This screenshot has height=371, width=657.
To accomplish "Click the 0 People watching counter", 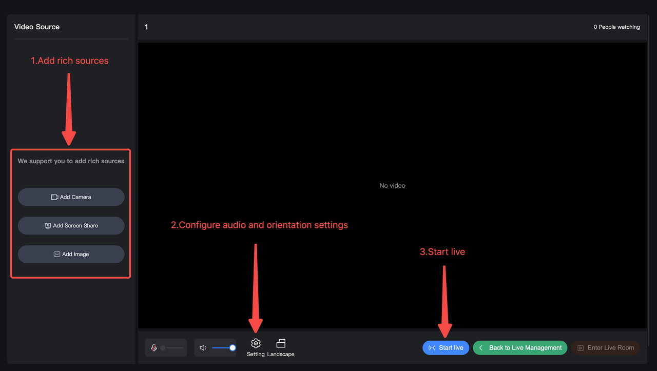I will pos(616,27).
